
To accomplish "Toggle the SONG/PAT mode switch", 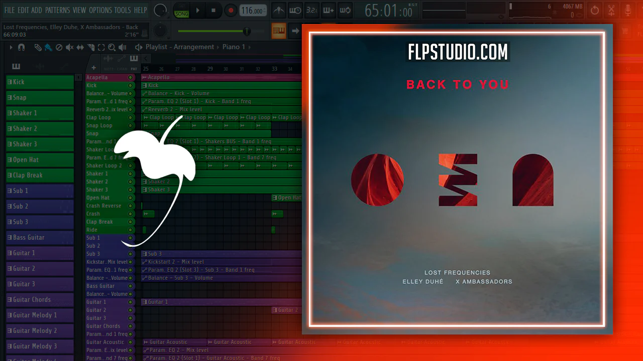I will (x=181, y=11).
